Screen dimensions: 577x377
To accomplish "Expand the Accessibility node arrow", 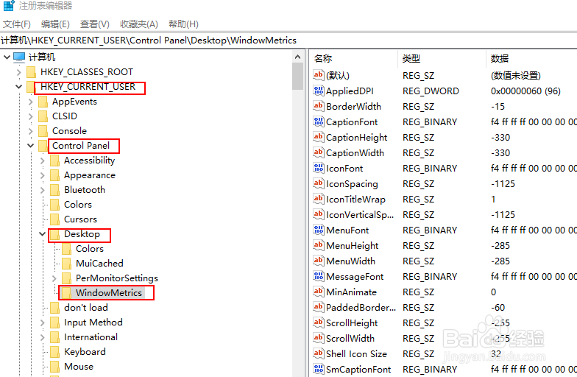I will [43, 161].
